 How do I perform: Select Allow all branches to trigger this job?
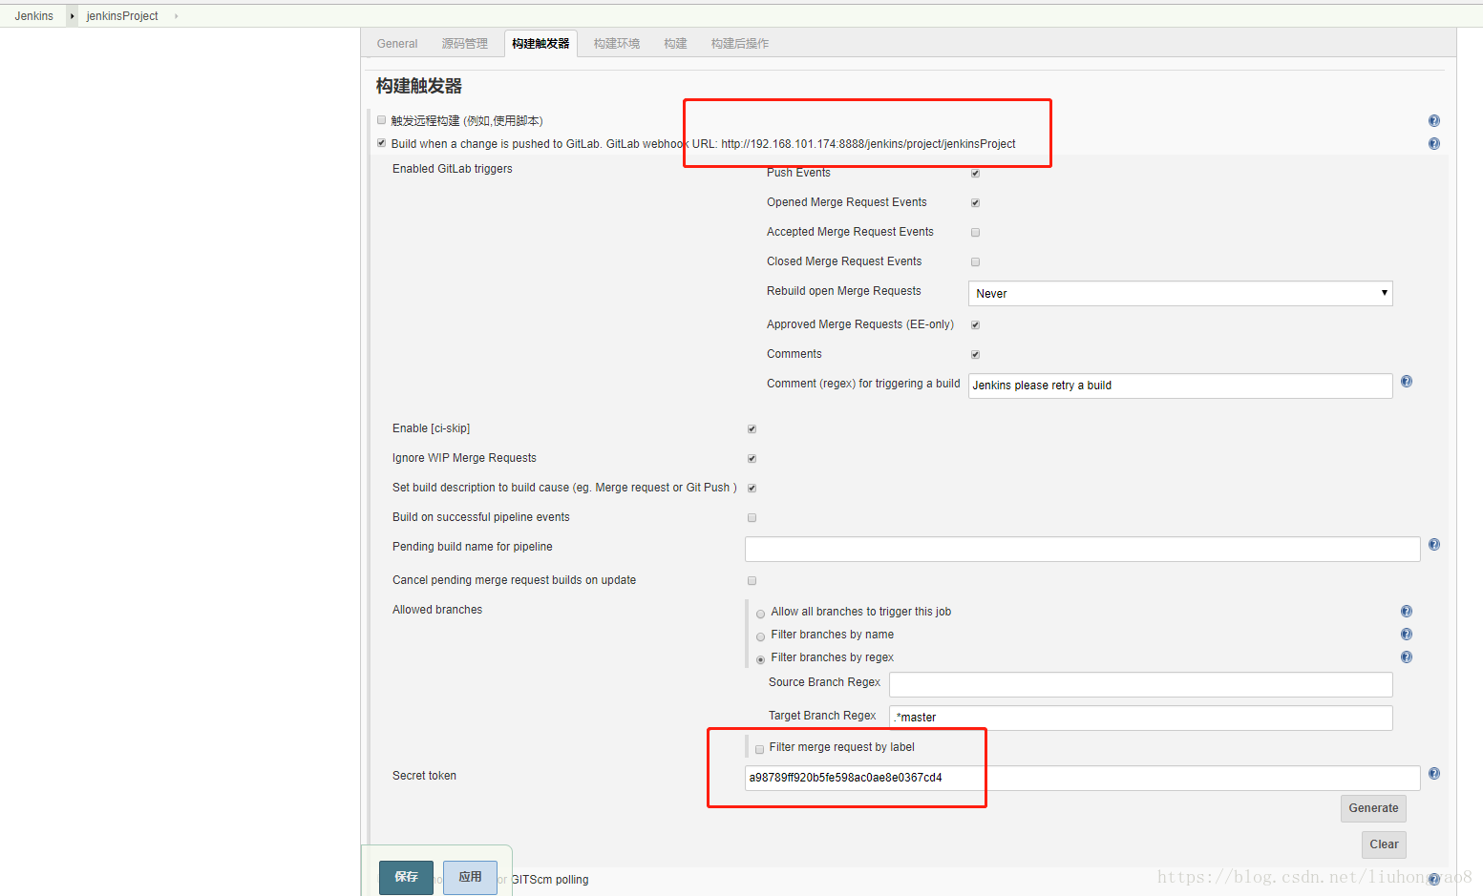(x=760, y=614)
